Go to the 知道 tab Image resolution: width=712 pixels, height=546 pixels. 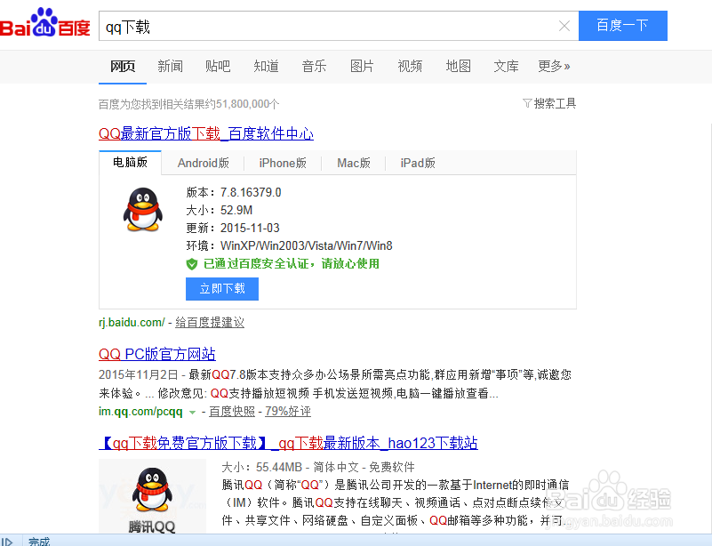[x=266, y=67]
